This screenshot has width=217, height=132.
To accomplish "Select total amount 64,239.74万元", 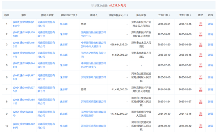I will pos(118,5).
